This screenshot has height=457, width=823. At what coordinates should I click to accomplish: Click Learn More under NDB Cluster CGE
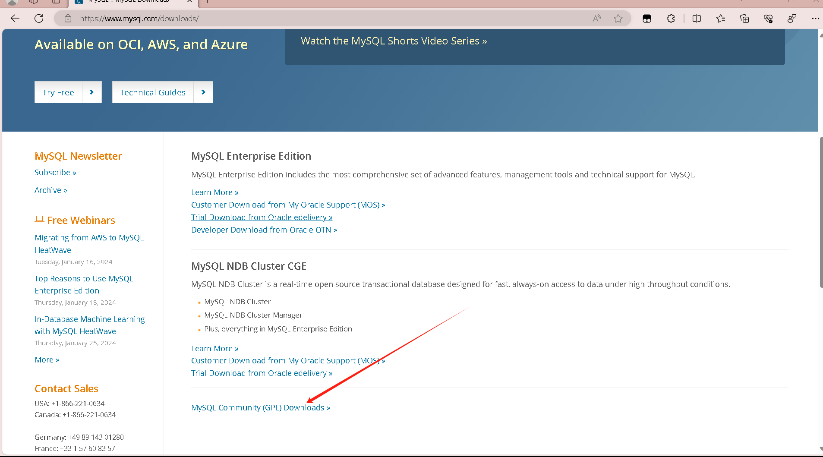tap(215, 348)
